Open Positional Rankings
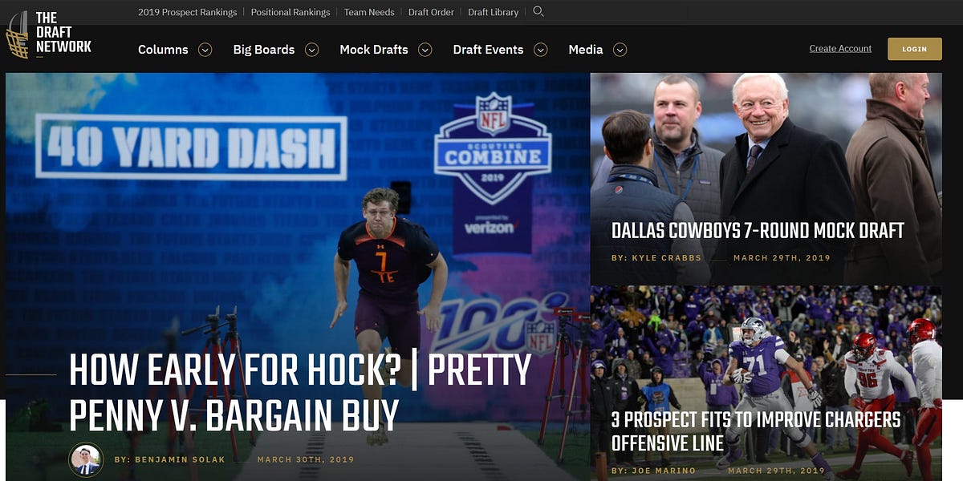This screenshot has height=481, width=963. pos(290,11)
